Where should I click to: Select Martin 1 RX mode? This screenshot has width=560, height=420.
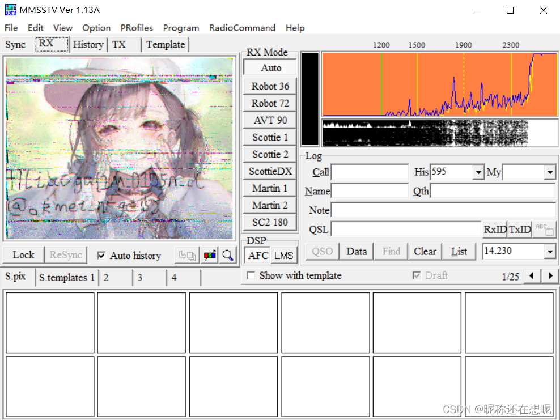pos(270,188)
